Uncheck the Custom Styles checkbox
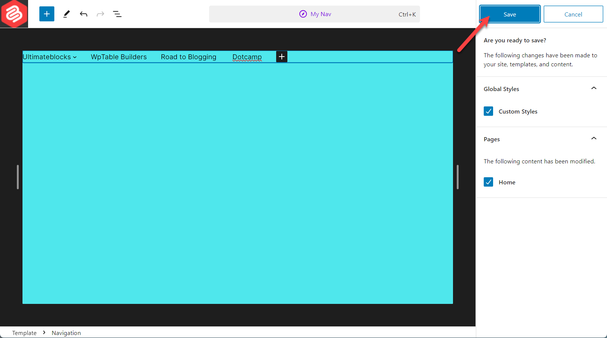Viewport: 607px width, 338px height. pyautogui.click(x=488, y=111)
